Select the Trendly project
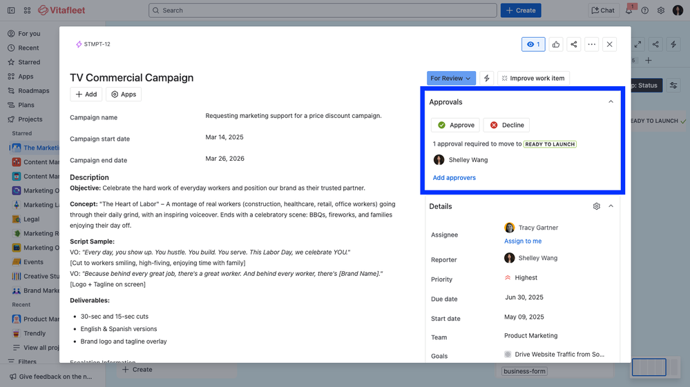Viewport: 690px width, 387px height. 35,333
